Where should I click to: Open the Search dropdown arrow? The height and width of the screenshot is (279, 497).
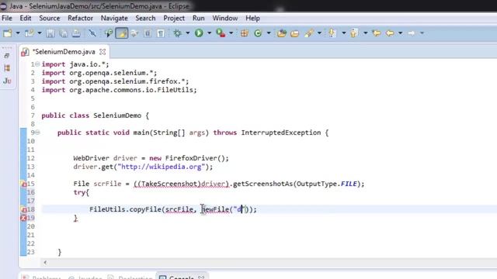[319, 33]
